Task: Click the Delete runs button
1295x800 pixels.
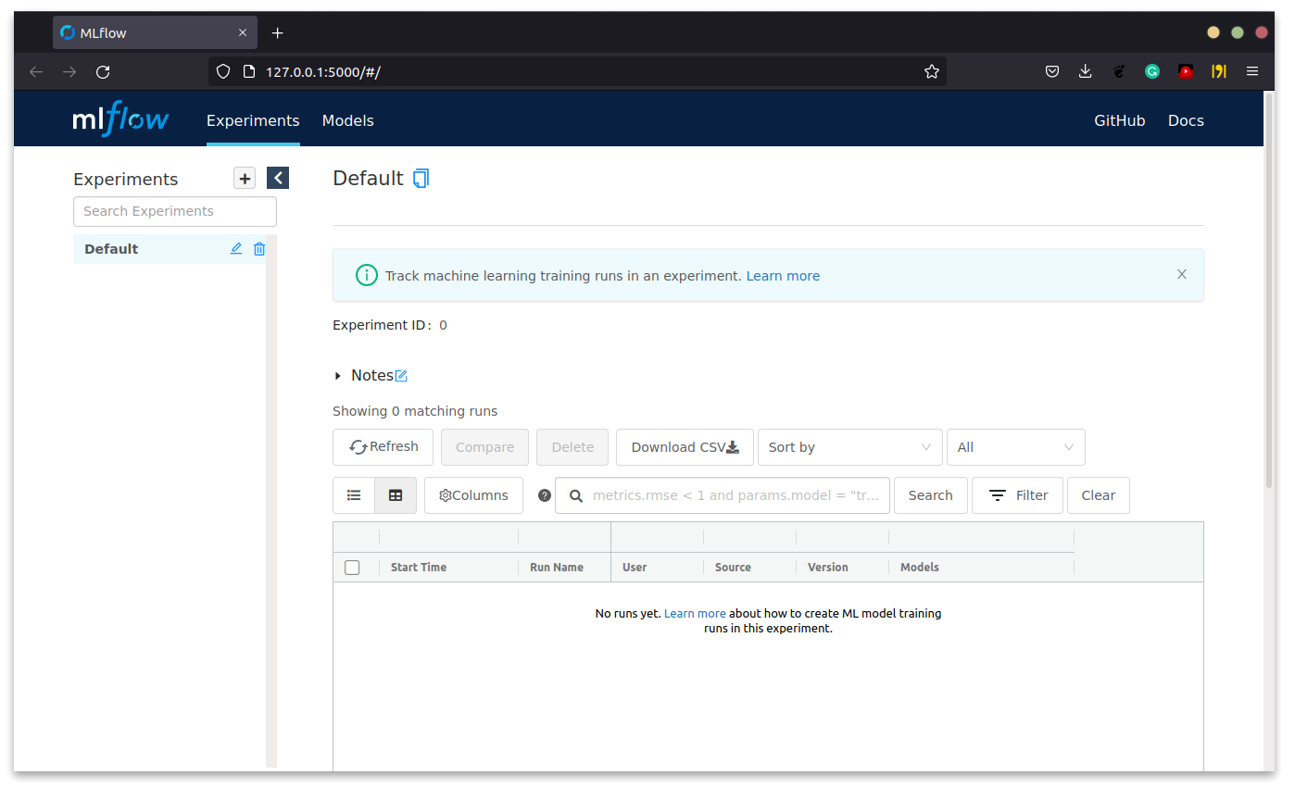Action: [572, 447]
